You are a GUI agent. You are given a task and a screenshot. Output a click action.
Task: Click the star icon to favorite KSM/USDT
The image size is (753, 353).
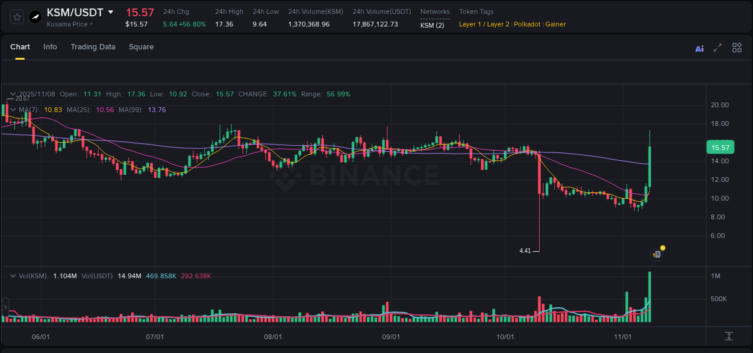pos(17,17)
